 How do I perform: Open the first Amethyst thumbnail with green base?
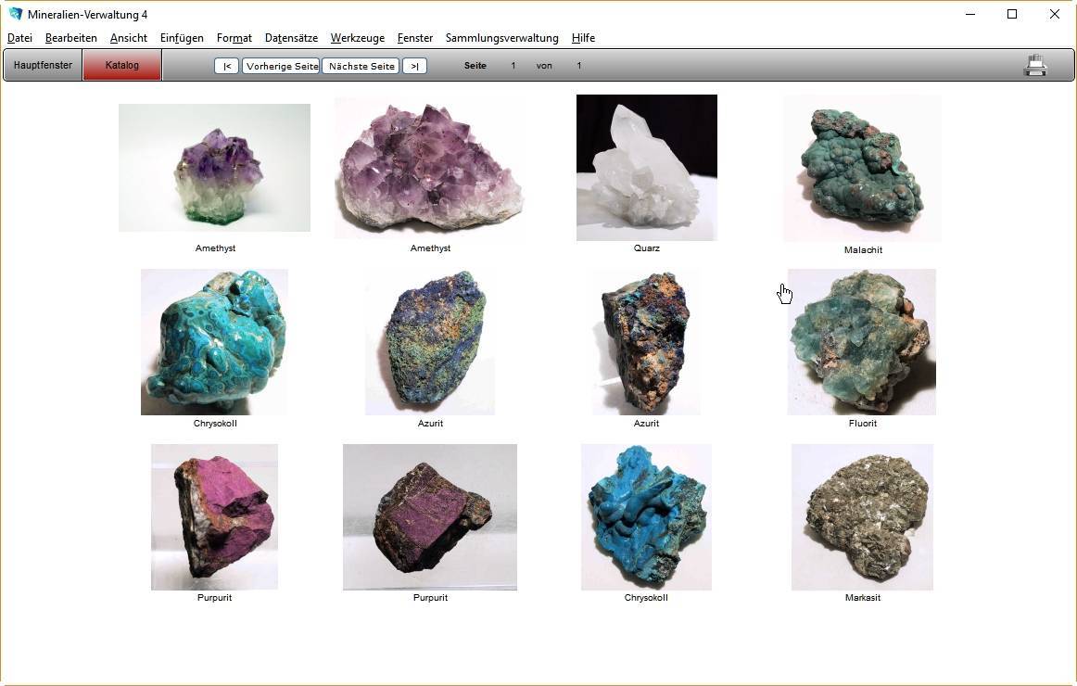tap(214, 168)
